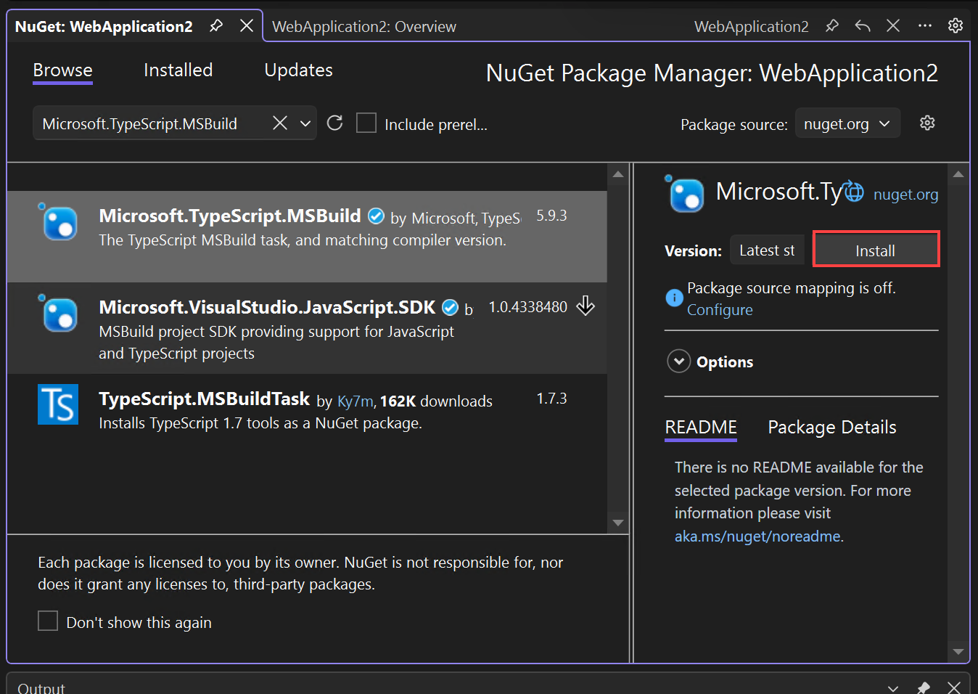Check the Don't show this again box
978x694 pixels.
pos(48,621)
